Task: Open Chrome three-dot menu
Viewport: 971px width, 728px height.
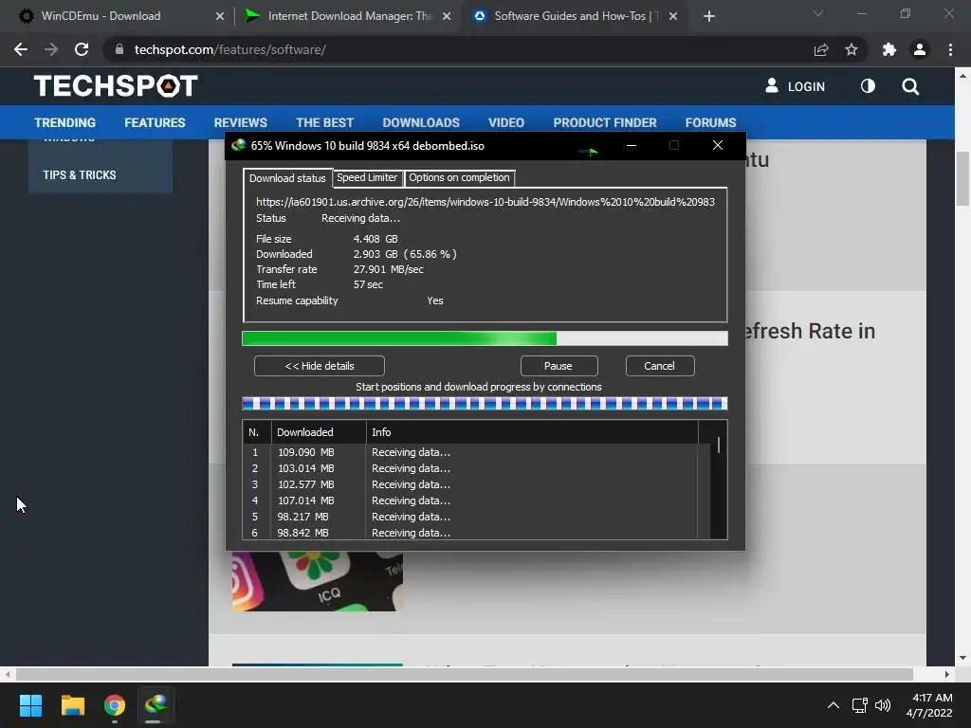Action: tap(950, 49)
